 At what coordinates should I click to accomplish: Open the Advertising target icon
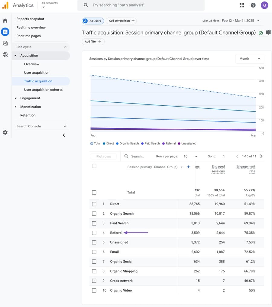point(5,55)
